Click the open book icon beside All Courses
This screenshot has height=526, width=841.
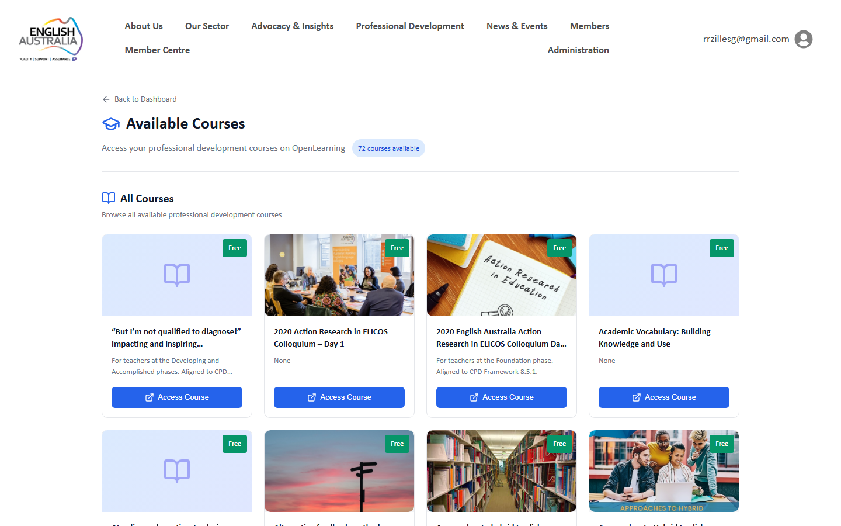click(109, 198)
